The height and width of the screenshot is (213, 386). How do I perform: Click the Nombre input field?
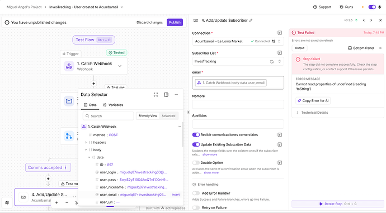238,104
